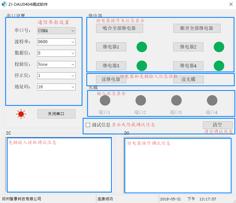The height and width of the screenshot is (203, 236).
Task: Click the 端口1 label
Action: [x=104, y=112]
